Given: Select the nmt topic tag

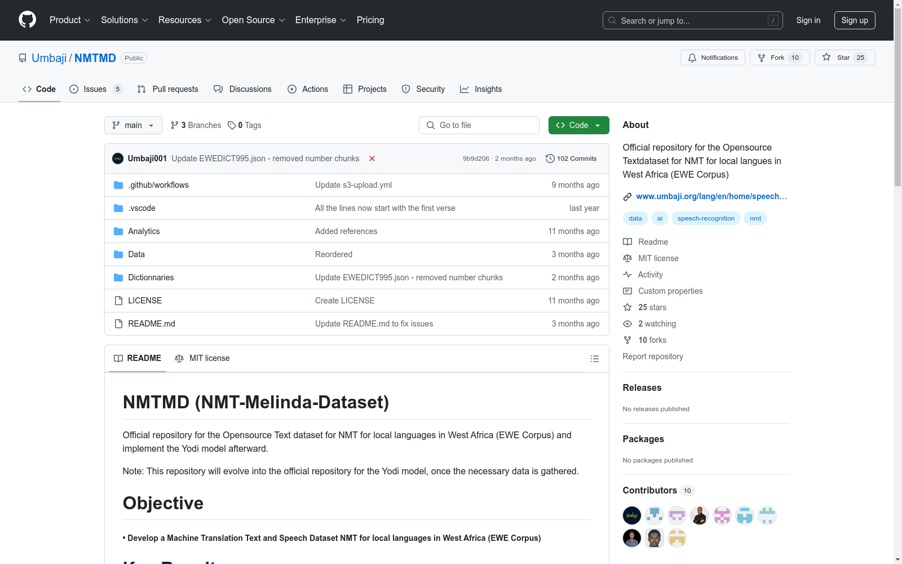Looking at the screenshot, I should [755, 218].
